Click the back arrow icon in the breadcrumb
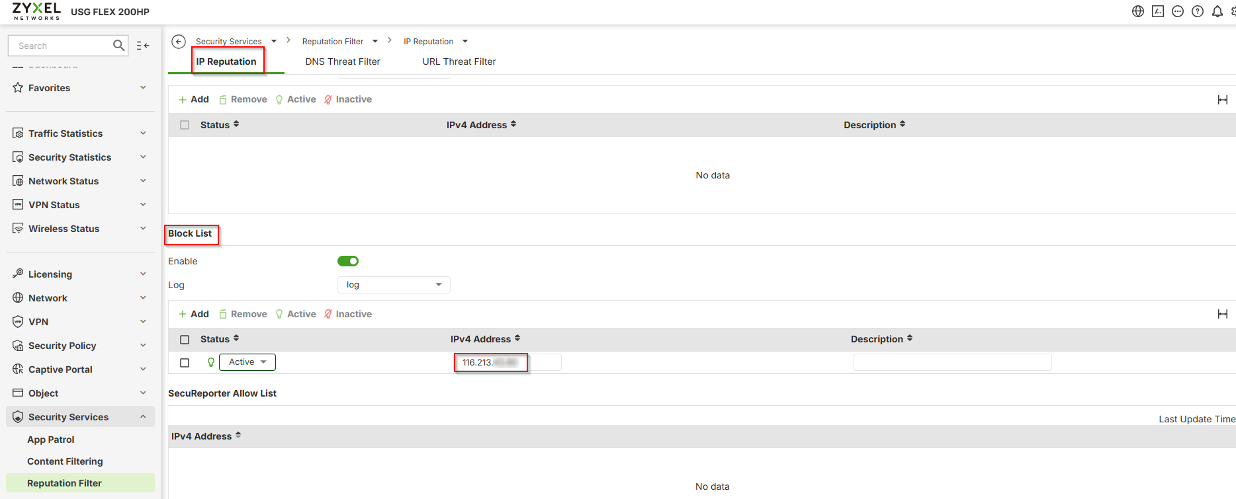Image resolution: width=1236 pixels, height=499 pixels. [x=179, y=42]
